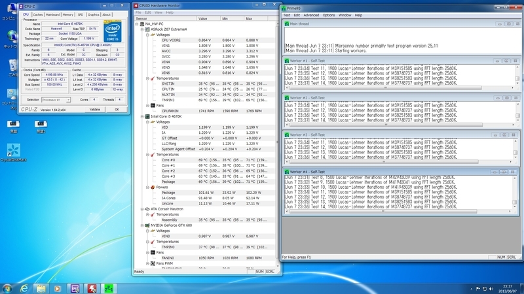Collapse the ATA Corsair Neutron node
The width and height of the screenshot is (524, 294).
pos(142,209)
